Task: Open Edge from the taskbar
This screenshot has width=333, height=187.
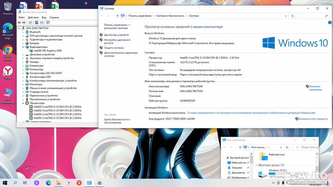Action: [48, 183]
